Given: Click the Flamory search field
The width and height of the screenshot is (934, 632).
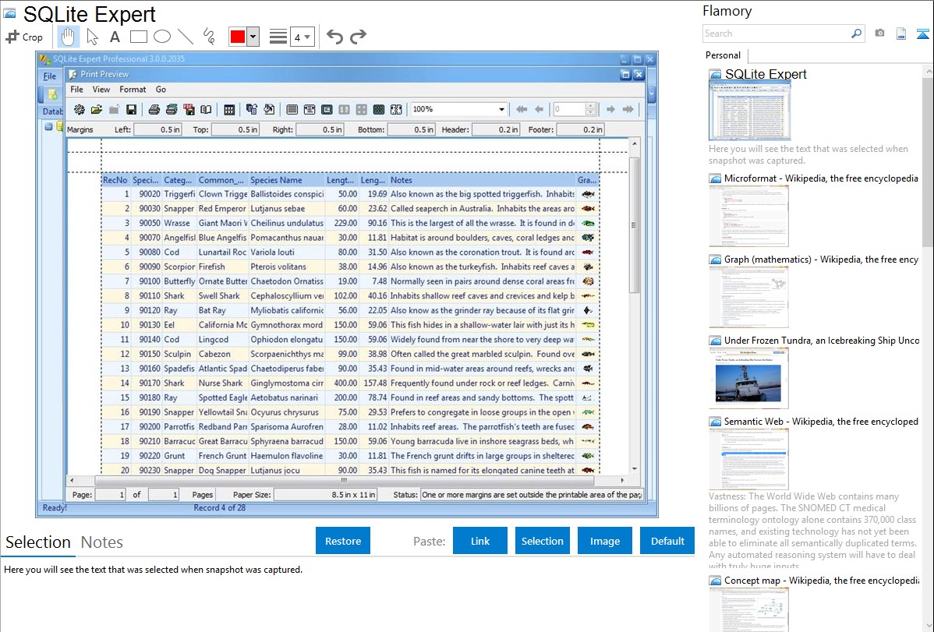Looking at the screenshot, I should (776, 34).
